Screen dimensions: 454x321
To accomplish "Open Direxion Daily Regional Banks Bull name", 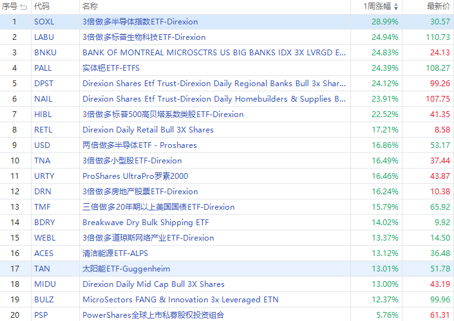I will click(214, 84).
